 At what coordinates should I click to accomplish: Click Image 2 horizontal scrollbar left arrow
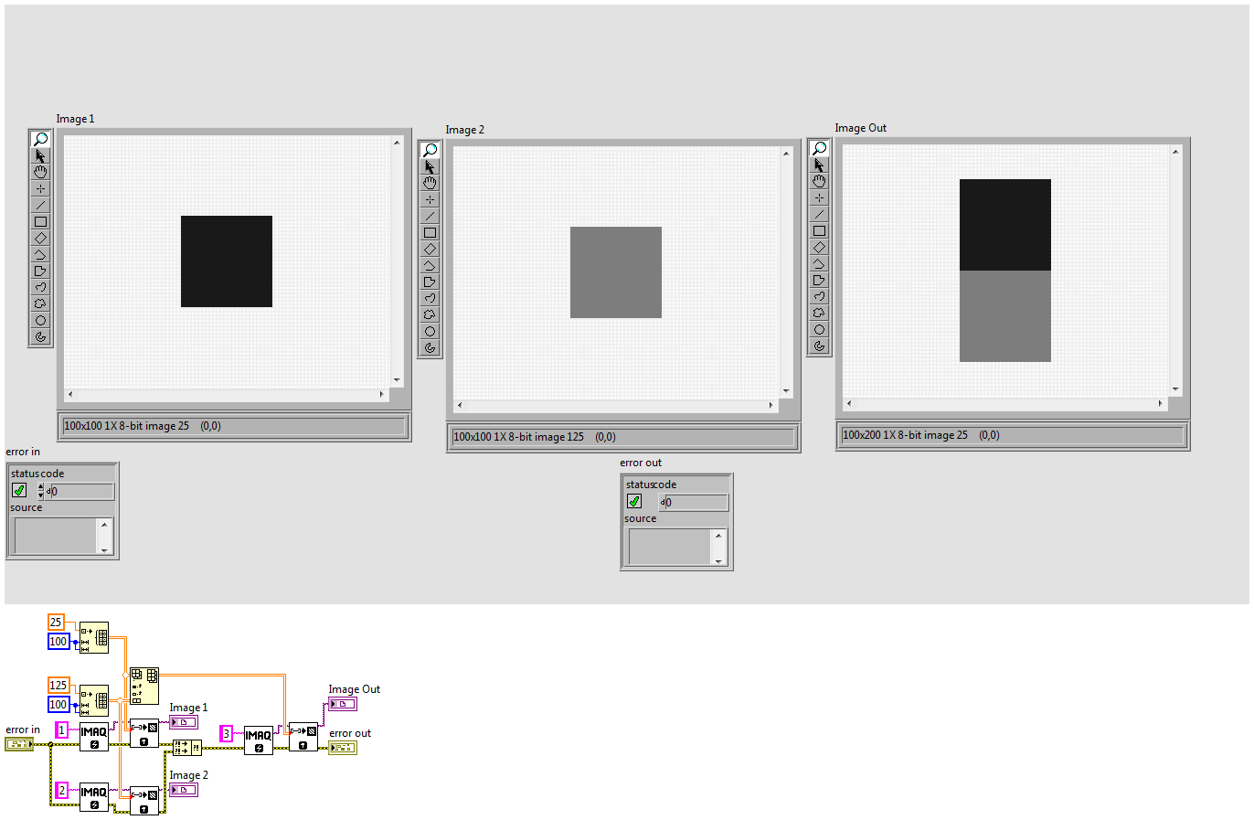(460, 405)
